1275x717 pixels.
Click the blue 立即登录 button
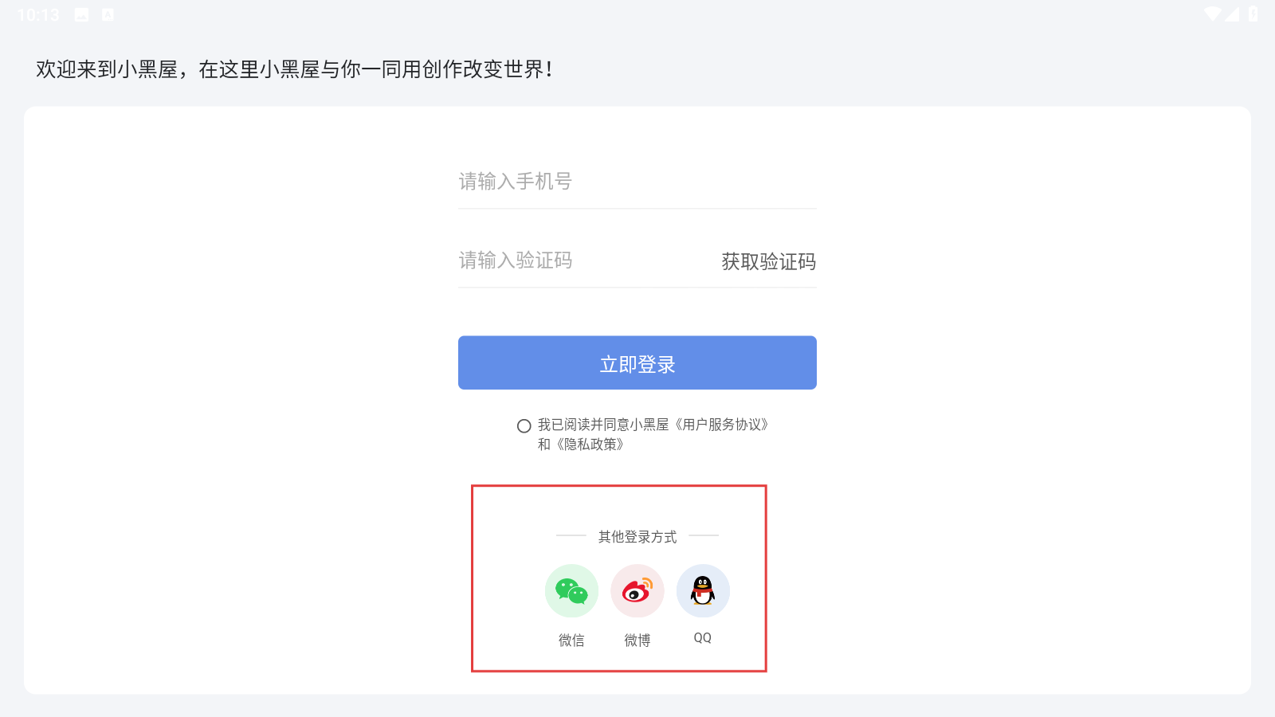tap(637, 362)
